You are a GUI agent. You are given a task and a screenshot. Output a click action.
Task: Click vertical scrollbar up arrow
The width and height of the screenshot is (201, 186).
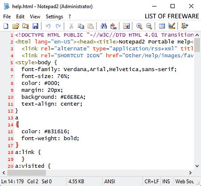tap(197, 35)
